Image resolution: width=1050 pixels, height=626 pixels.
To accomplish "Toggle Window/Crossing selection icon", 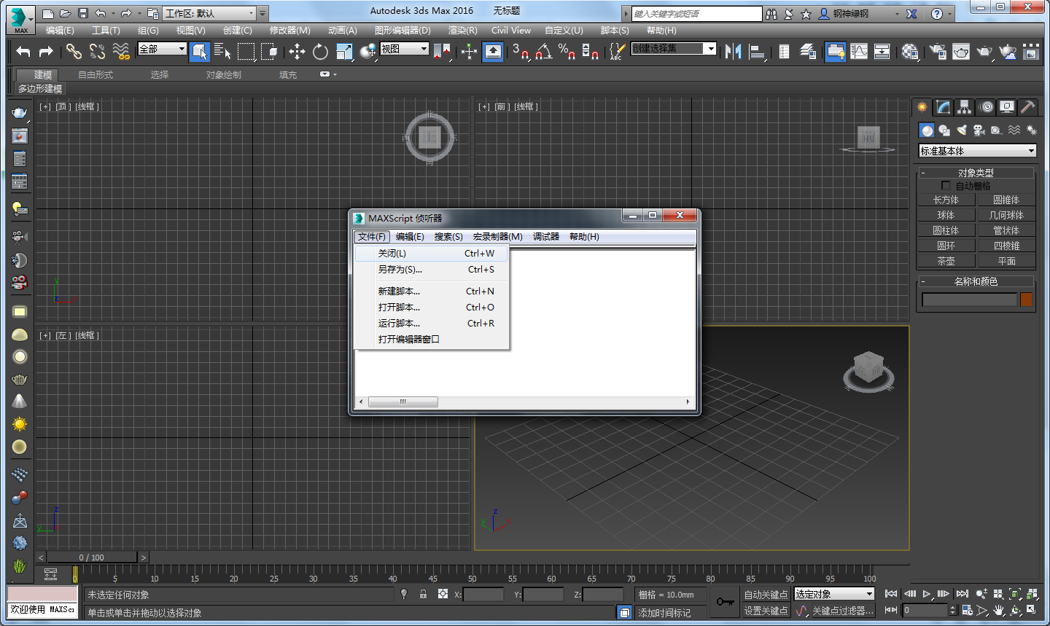I will [270, 51].
